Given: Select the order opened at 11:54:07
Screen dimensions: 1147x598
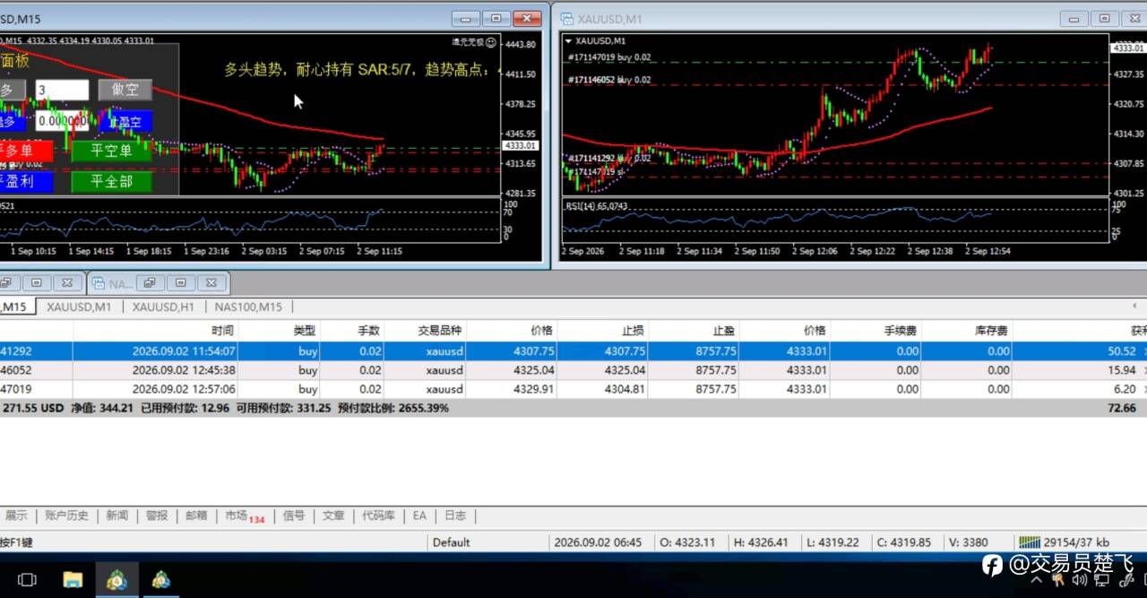Looking at the screenshot, I should pyautogui.click(x=573, y=351).
